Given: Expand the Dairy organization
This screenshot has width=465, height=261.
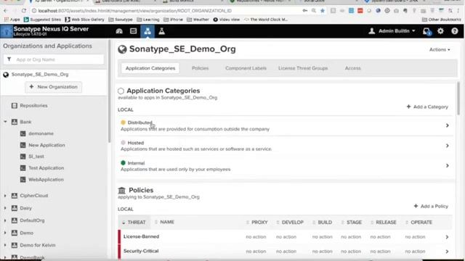Looking at the screenshot, I should click(5, 208).
